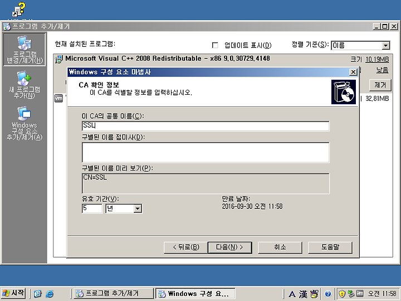Click the 도움말 help button
401x301 pixels.
(x=330, y=247)
